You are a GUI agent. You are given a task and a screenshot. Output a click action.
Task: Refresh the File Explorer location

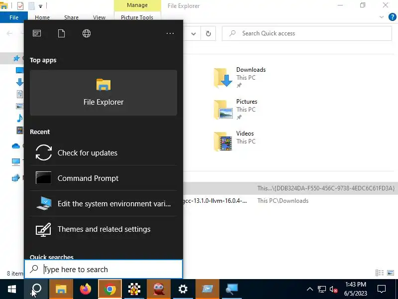(208, 33)
